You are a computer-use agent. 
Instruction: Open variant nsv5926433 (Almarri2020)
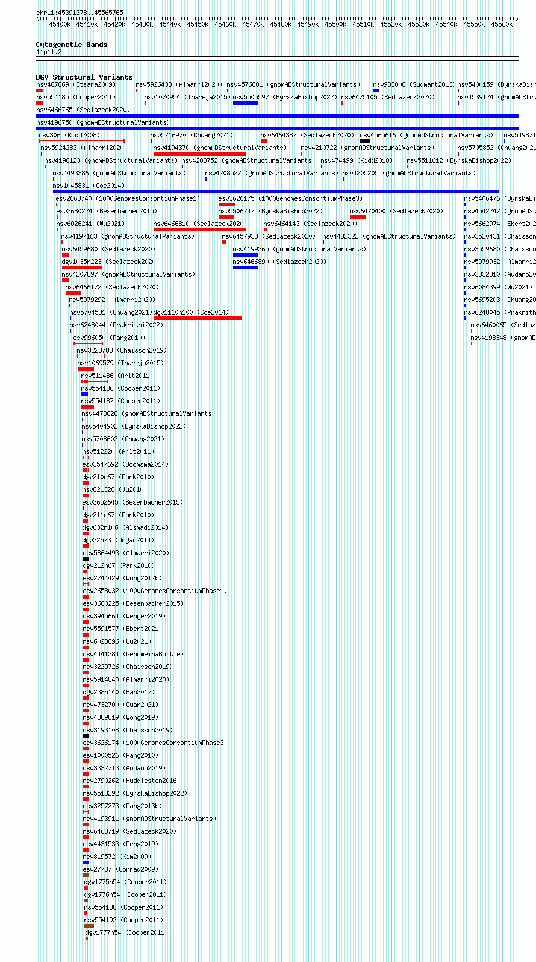pos(179,84)
